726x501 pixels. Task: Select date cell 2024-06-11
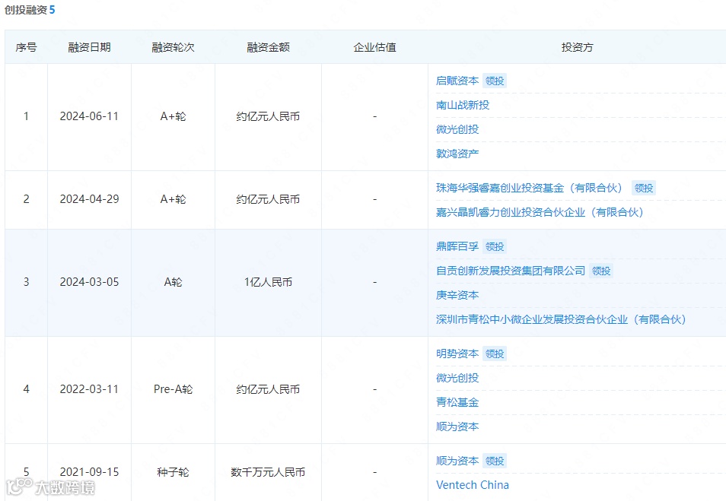(89, 116)
